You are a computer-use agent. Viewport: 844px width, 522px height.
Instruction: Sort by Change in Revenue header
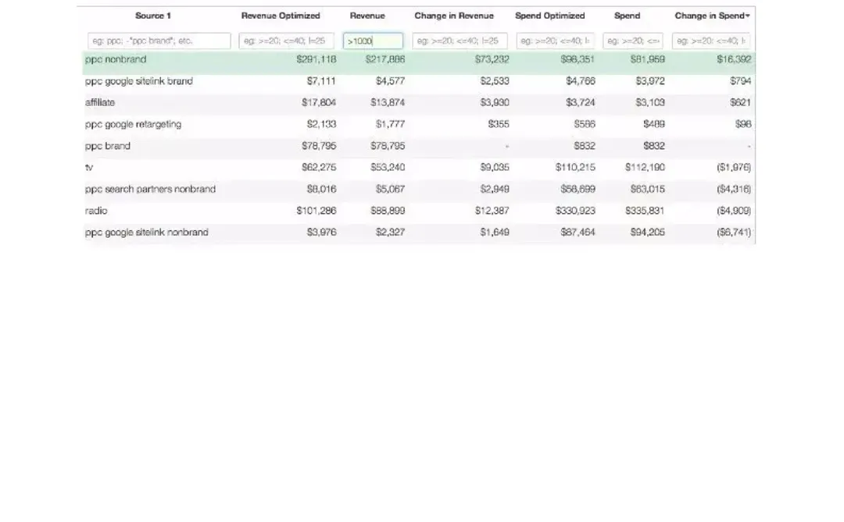(x=454, y=16)
